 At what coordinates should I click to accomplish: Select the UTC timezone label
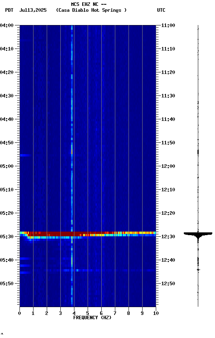[161, 10]
